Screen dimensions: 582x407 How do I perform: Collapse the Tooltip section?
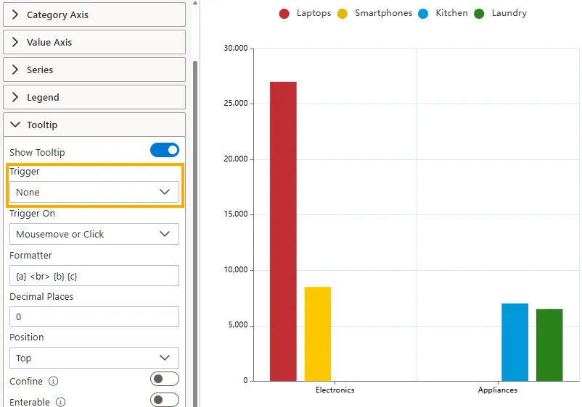[x=94, y=125]
